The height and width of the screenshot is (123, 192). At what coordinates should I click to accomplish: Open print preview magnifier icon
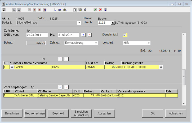tap(75, 10)
